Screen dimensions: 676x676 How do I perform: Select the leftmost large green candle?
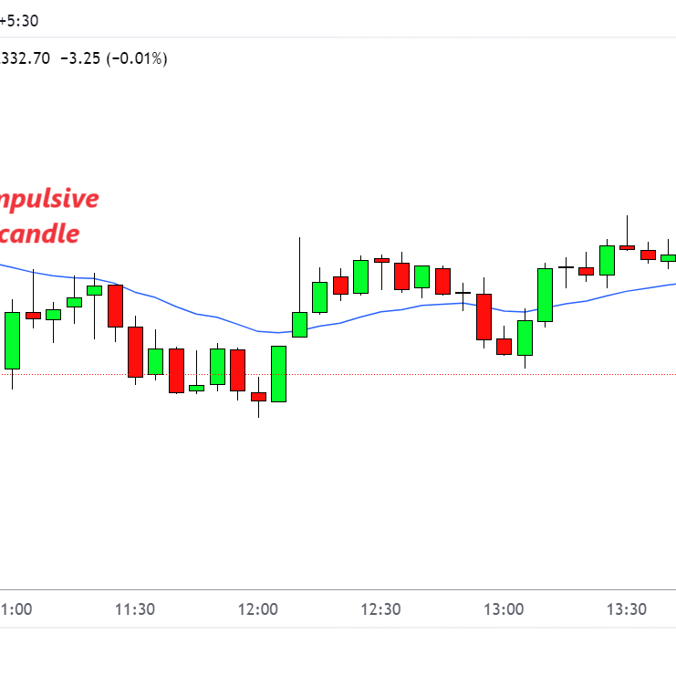(x=12, y=340)
